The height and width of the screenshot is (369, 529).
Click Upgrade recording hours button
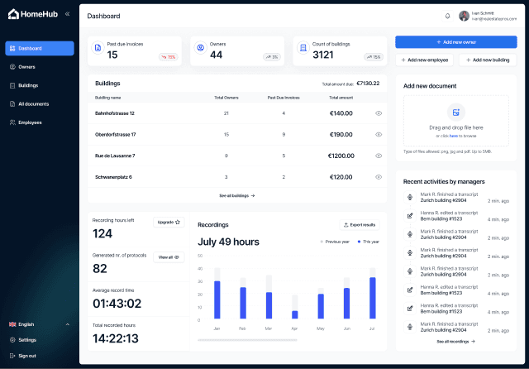(x=169, y=222)
